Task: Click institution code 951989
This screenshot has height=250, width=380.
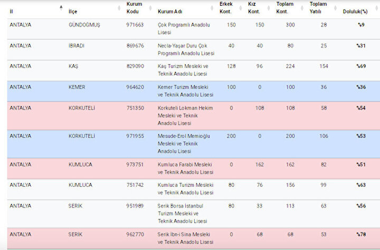Action: point(135,206)
